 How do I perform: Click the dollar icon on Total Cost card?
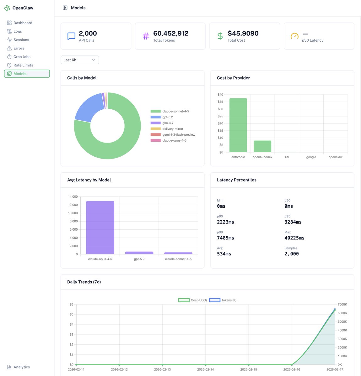click(220, 36)
